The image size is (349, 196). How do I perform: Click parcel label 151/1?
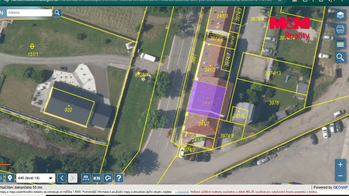tap(33, 54)
